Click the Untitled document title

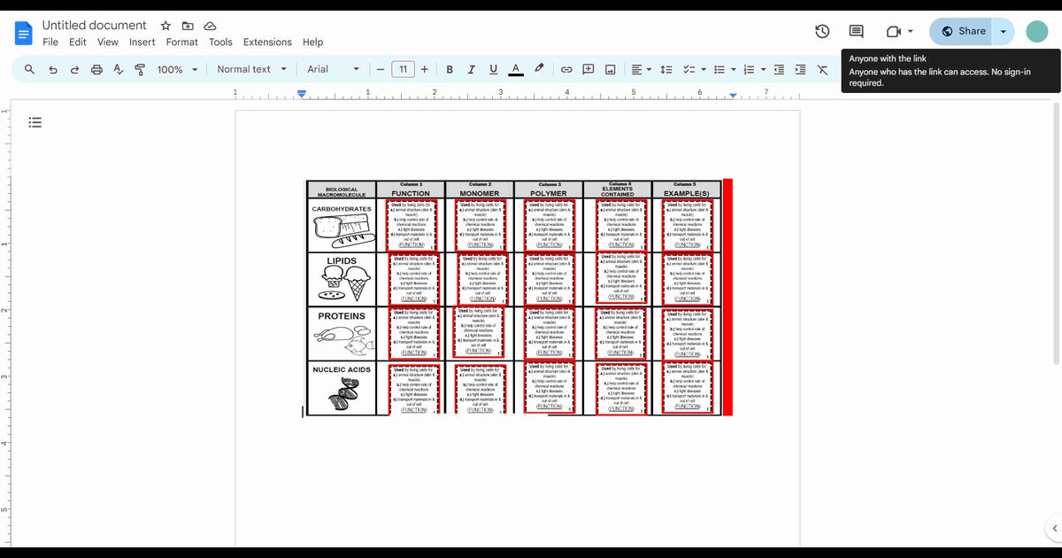95,25
